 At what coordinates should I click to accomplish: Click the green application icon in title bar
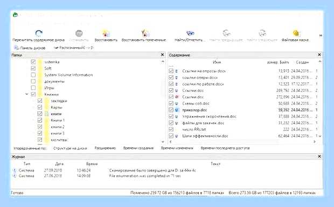[x=15, y=15]
